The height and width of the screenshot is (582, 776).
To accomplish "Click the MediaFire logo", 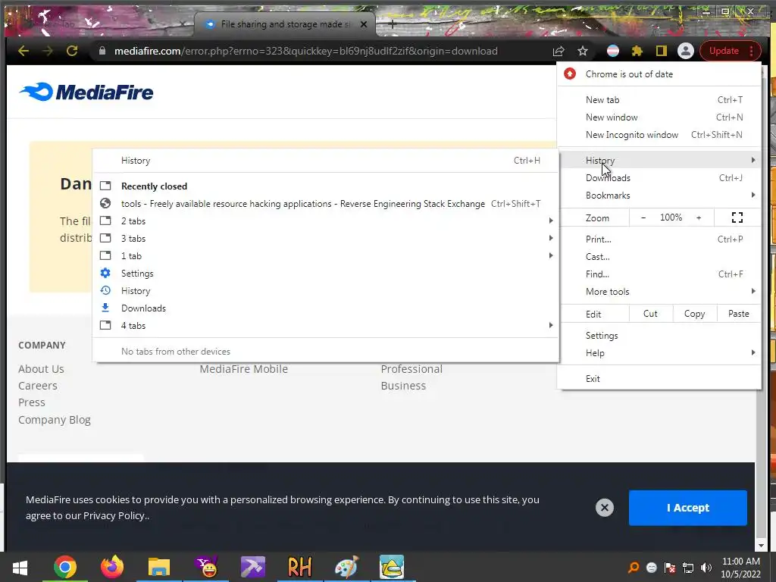I will point(86,92).
